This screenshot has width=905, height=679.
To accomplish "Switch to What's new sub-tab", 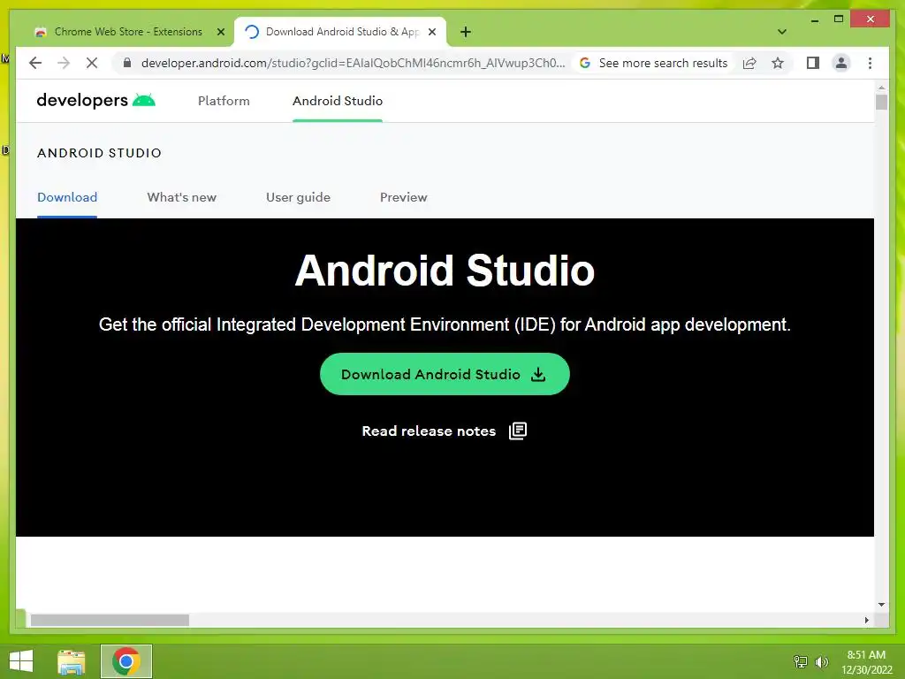I will pos(182,197).
